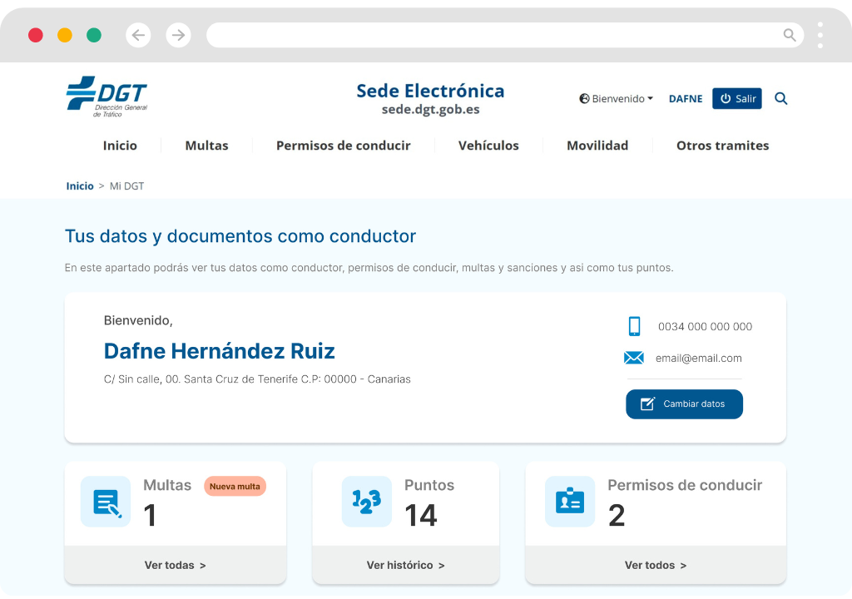Image resolution: width=852 pixels, height=599 pixels.
Task: Click the Puntos 123 icon
Action: pyautogui.click(x=366, y=502)
